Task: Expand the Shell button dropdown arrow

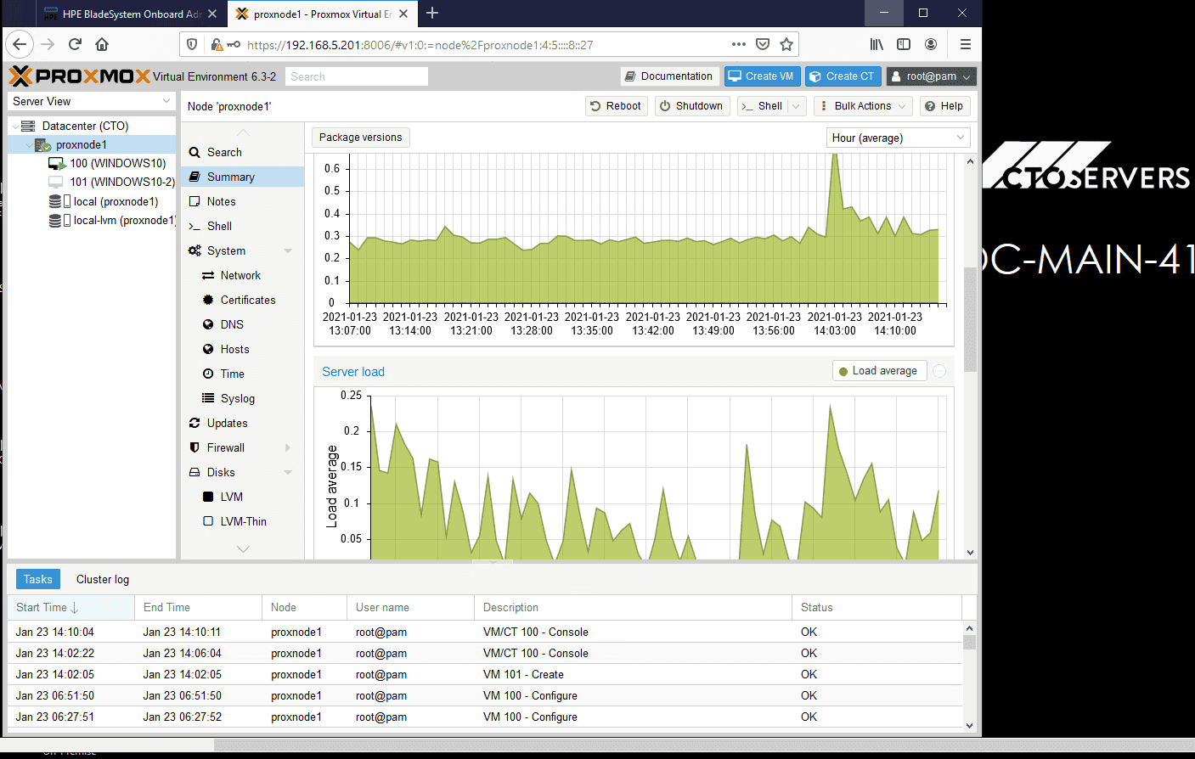Action: 796,106
